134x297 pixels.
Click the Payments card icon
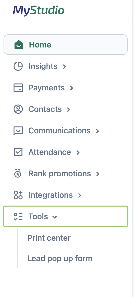(18, 88)
